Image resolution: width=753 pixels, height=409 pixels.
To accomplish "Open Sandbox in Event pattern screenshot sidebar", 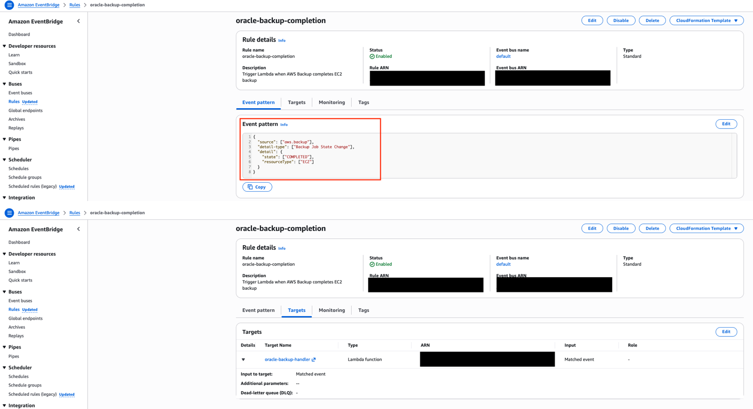I will 17,64.
